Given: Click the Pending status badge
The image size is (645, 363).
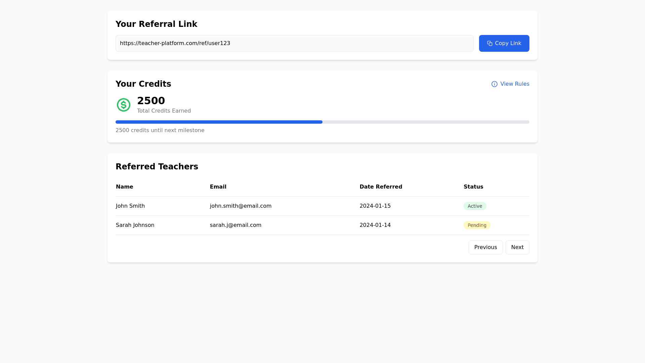Looking at the screenshot, I should (477, 225).
